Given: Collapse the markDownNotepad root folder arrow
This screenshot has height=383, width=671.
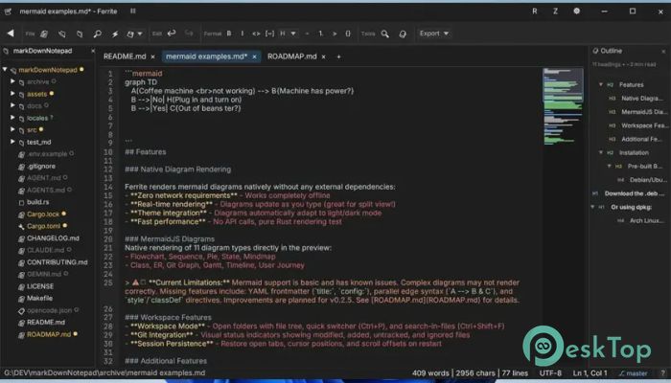Looking at the screenshot, I should point(5,69).
